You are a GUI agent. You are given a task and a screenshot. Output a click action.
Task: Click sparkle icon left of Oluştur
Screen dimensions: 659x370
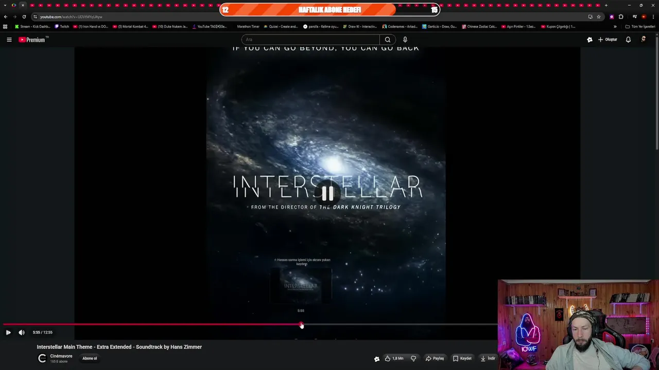point(589,40)
